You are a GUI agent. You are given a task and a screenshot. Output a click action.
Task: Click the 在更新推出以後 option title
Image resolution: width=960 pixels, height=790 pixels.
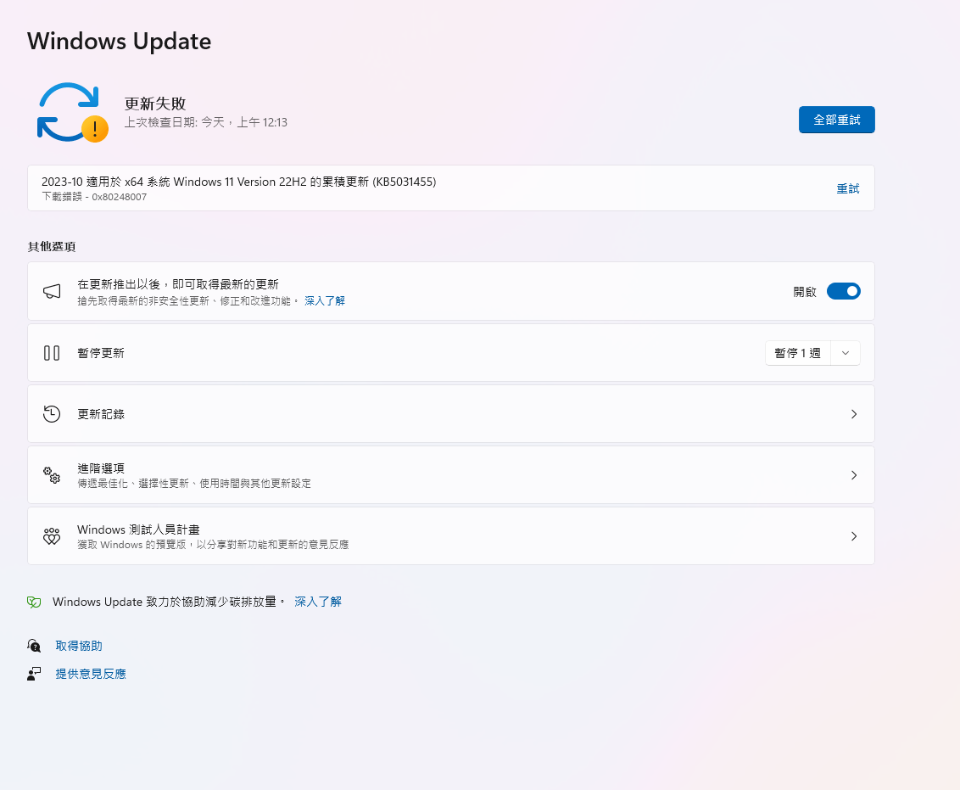pyautogui.click(x=178, y=284)
